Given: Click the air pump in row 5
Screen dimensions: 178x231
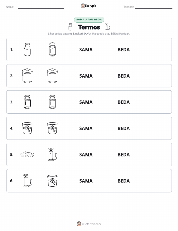Looking at the screenshot, I should (52, 154).
